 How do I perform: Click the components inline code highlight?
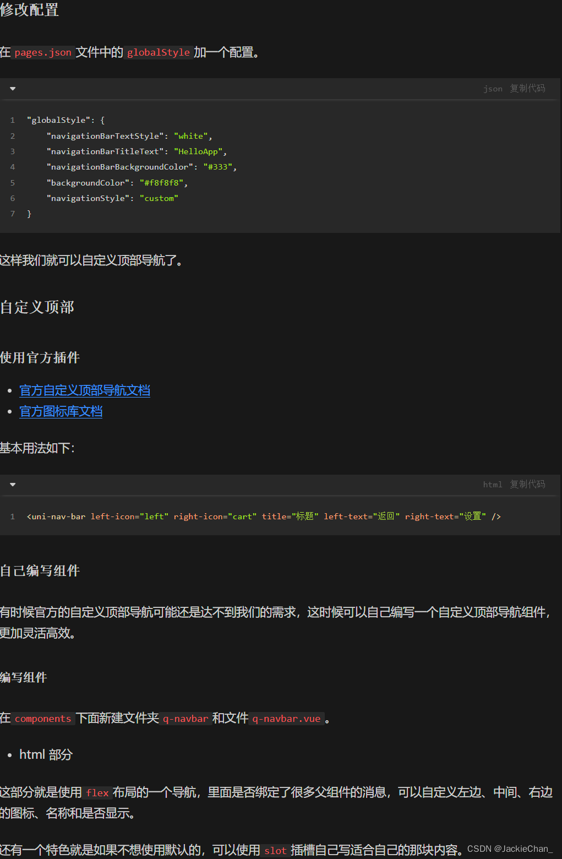[42, 719]
